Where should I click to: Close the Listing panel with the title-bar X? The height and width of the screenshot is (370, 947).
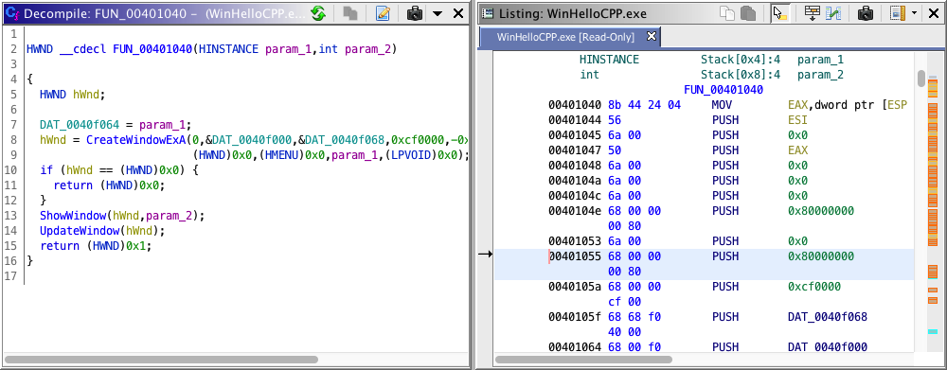click(933, 13)
